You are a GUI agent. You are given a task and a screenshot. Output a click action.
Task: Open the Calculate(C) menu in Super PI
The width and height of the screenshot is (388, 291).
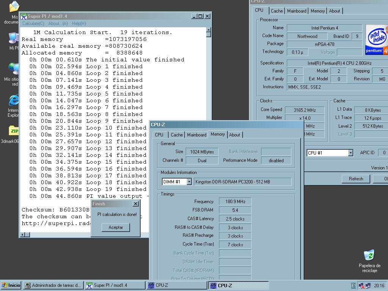[x=33, y=23]
